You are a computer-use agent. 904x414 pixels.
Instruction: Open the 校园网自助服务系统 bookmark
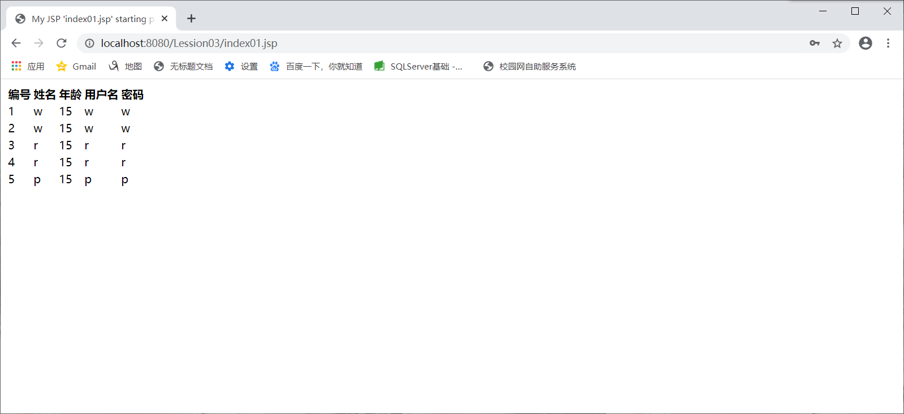tap(530, 66)
